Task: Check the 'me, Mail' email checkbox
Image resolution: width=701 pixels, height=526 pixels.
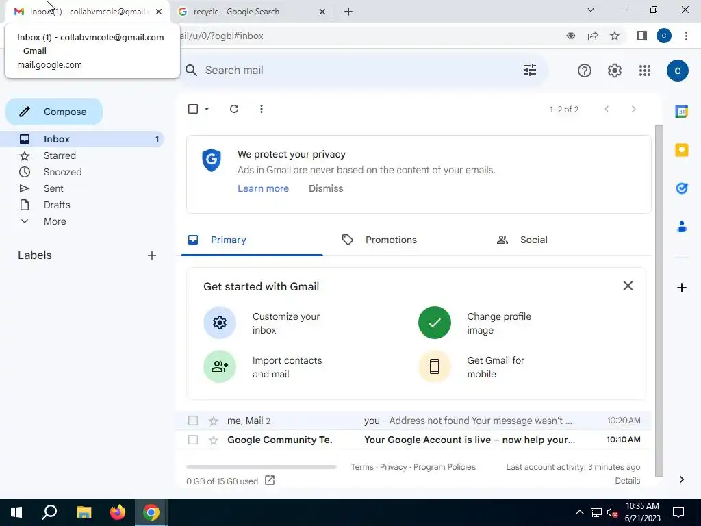Action: 193,421
